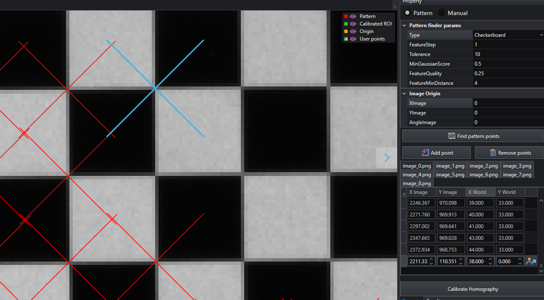Switch to image_6.png tab

483,175
